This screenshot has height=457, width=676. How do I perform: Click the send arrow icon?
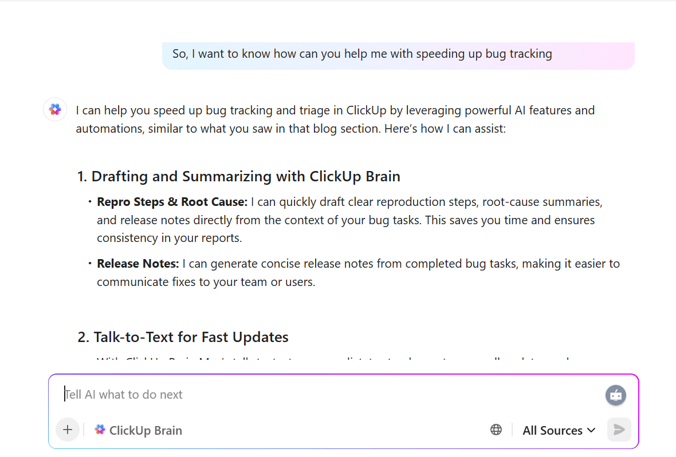pyautogui.click(x=619, y=430)
